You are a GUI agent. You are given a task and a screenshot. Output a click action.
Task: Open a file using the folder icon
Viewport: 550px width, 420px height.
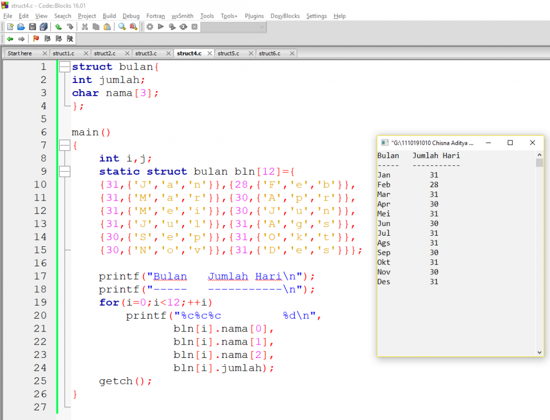click(x=21, y=26)
